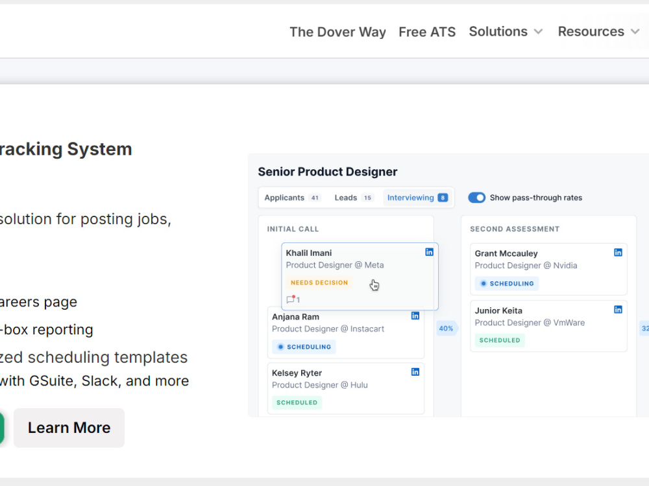Click the SECOND ASSESSMENT column header

tap(515, 229)
